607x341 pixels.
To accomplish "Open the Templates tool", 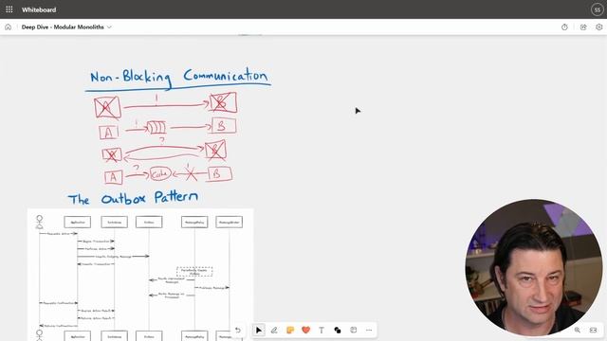I will 354,330.
